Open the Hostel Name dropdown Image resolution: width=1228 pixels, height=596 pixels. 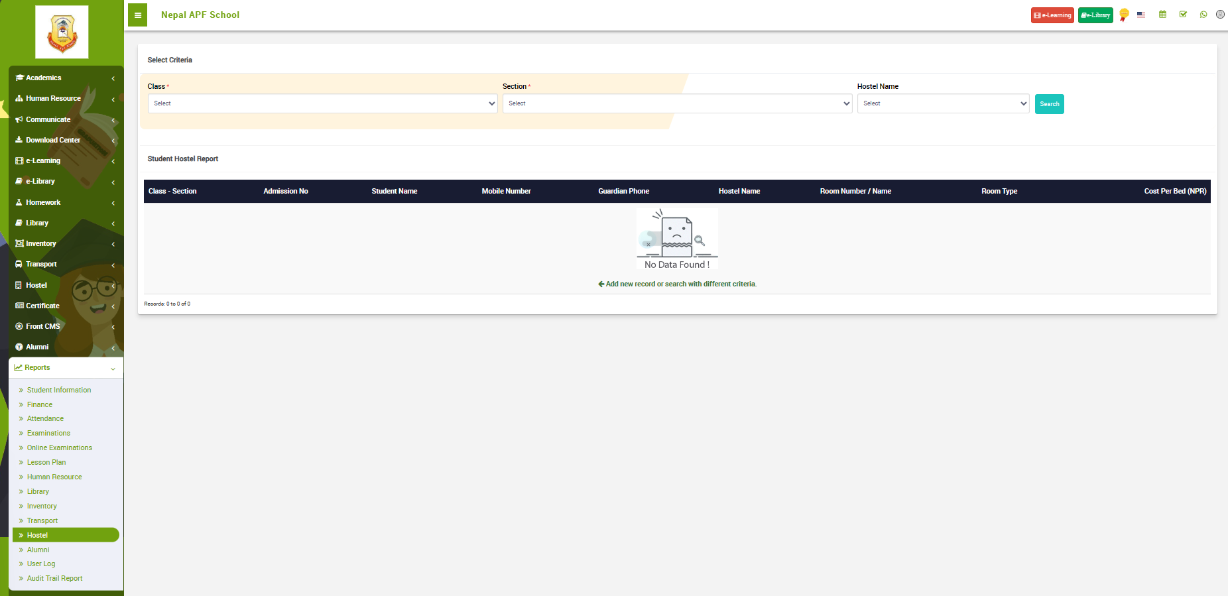(x=943, y=103)
